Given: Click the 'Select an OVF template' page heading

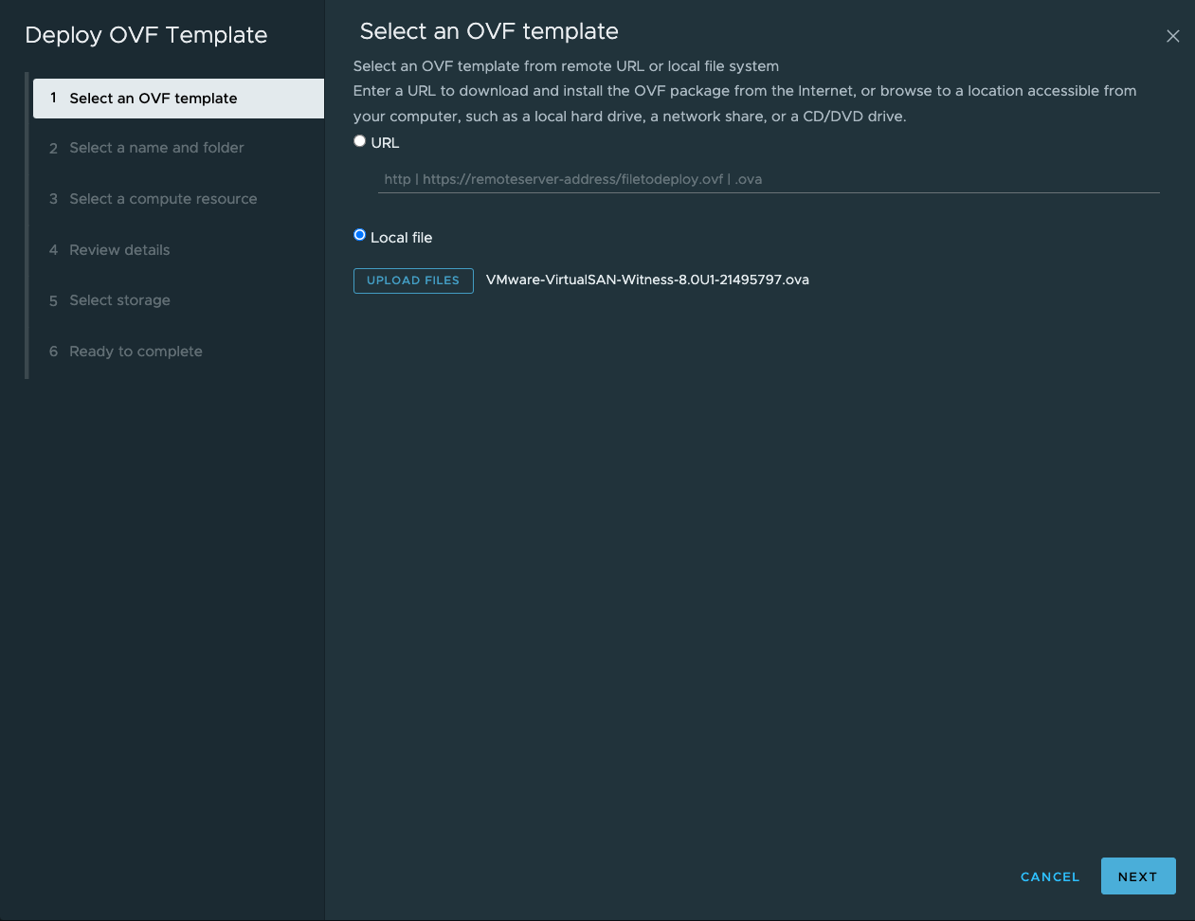Looking at the screenshot, I should pos(489,31).
